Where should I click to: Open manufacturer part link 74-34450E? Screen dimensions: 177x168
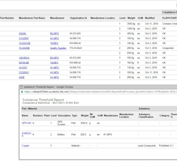click(24, 48)
